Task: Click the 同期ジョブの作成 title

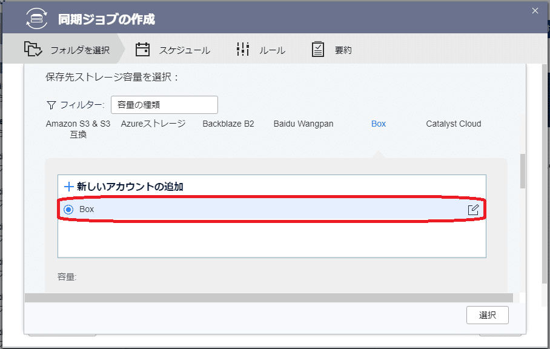Action: coord(106,19)
